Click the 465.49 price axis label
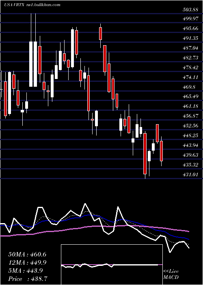Viewport: 203px width, 285px height. click(190, 96)
